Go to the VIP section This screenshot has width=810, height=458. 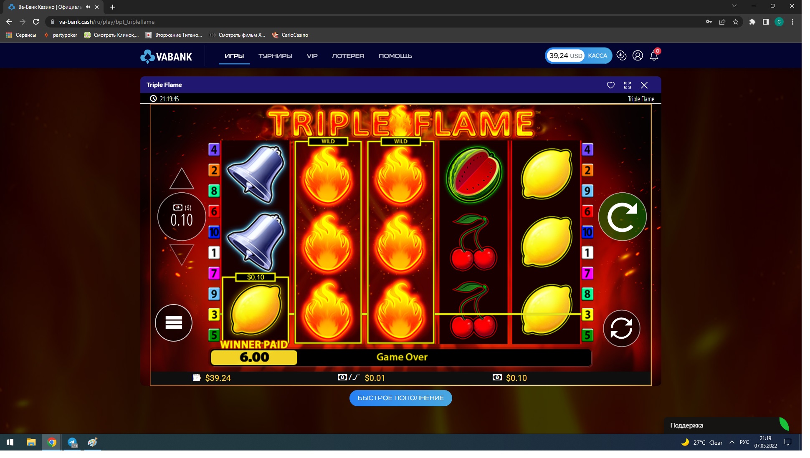click(x=312, y=56)
